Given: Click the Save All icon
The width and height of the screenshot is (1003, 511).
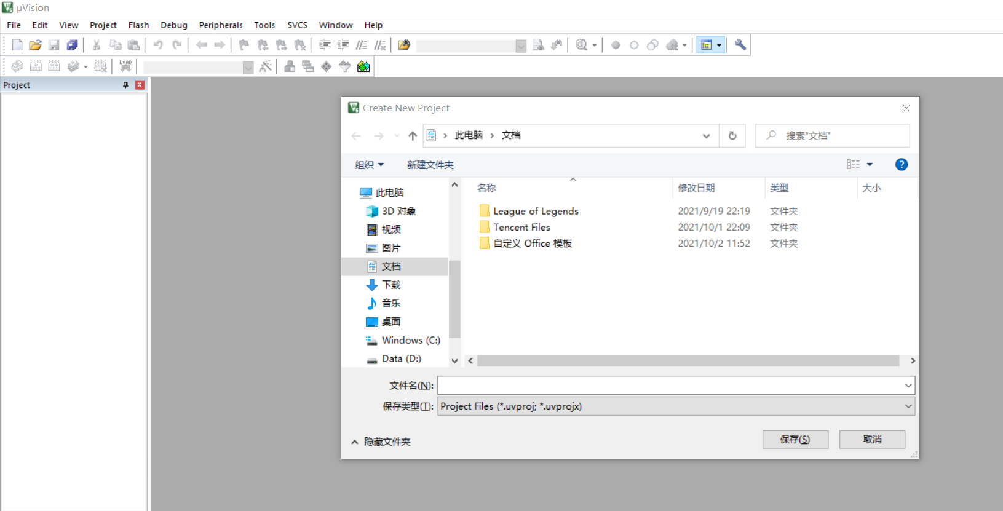Looking at the screenshot, I should pyautogui.click(x=73, y=45).
